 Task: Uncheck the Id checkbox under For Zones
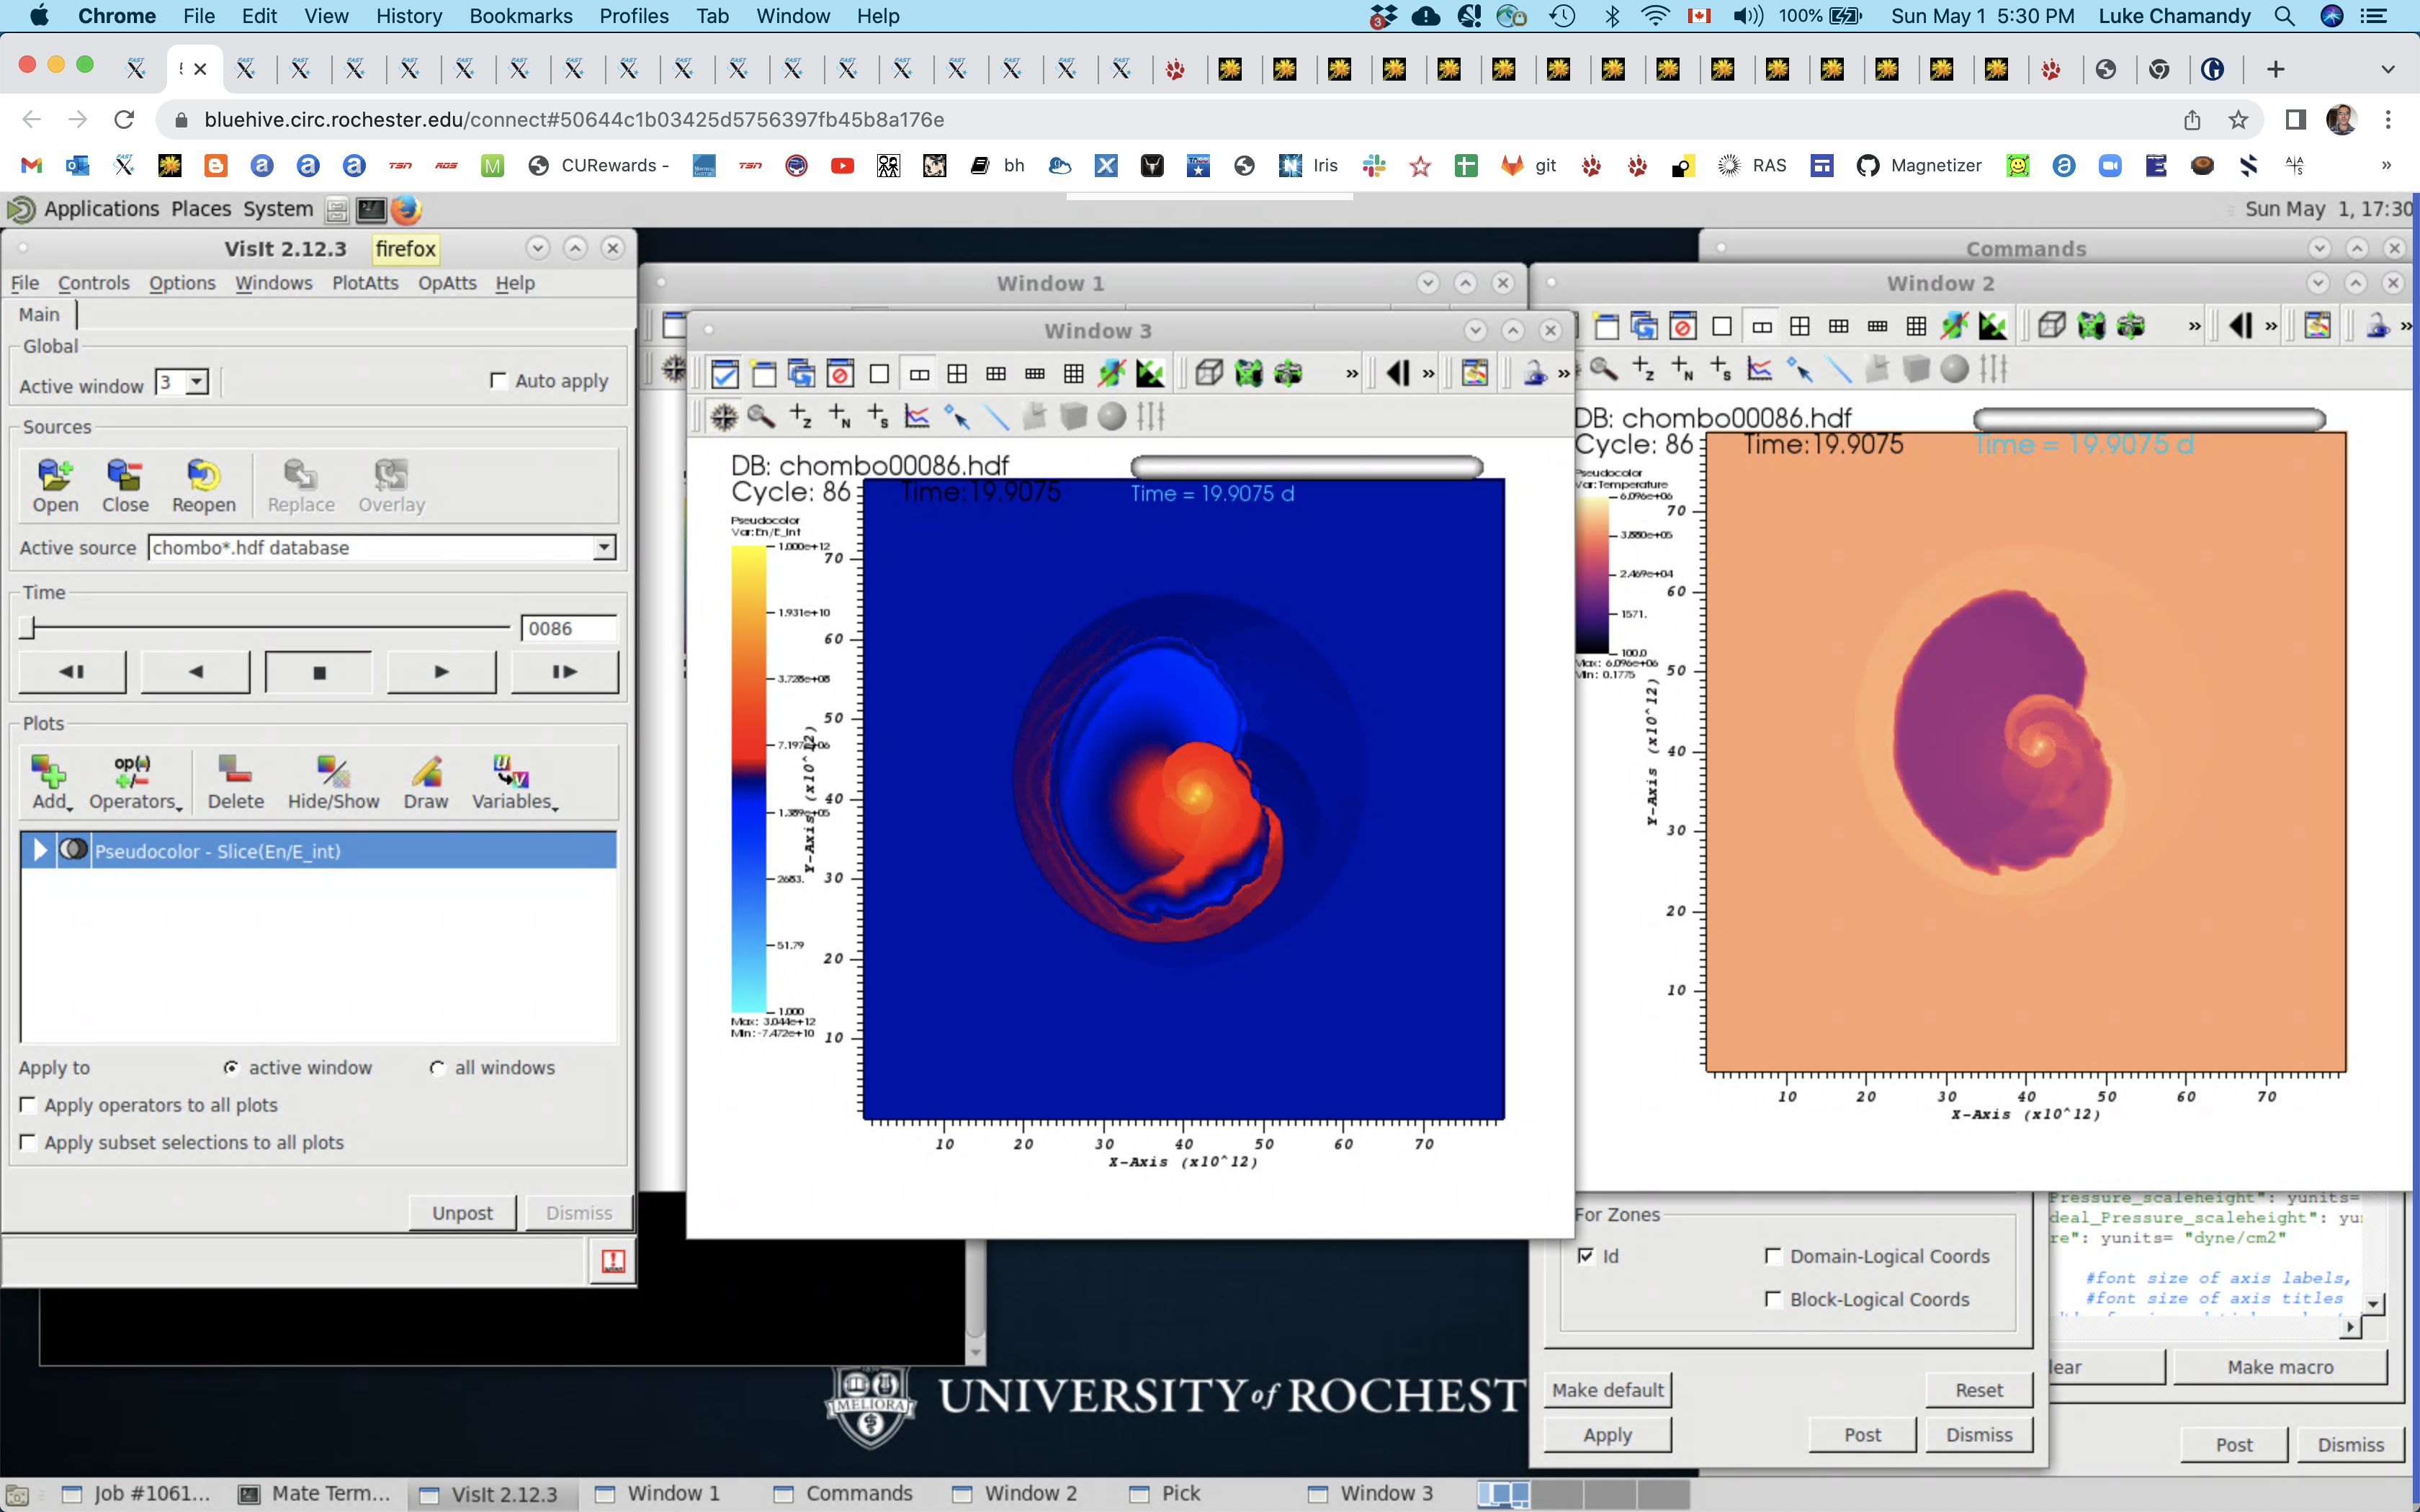coord(1586,1256)
